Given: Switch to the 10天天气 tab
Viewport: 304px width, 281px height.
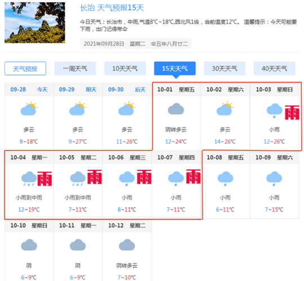Looking at the screenshot, I should tap(125, 69).
